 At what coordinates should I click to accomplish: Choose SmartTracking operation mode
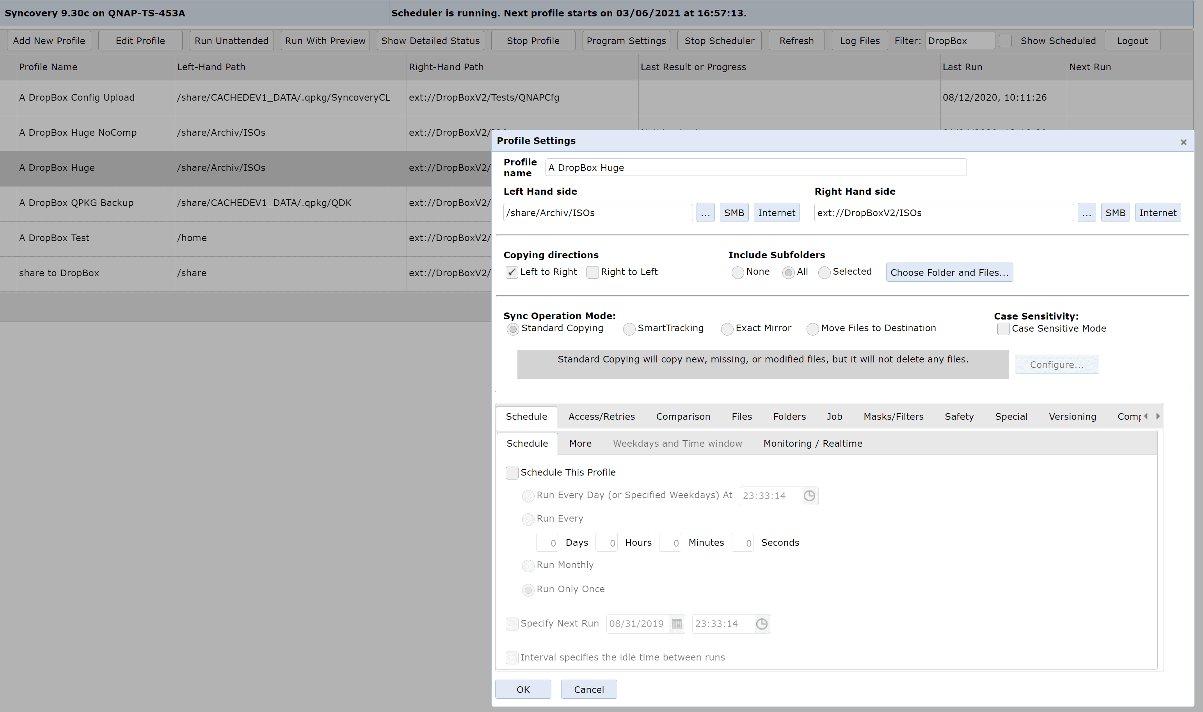(x=629, y=328)
